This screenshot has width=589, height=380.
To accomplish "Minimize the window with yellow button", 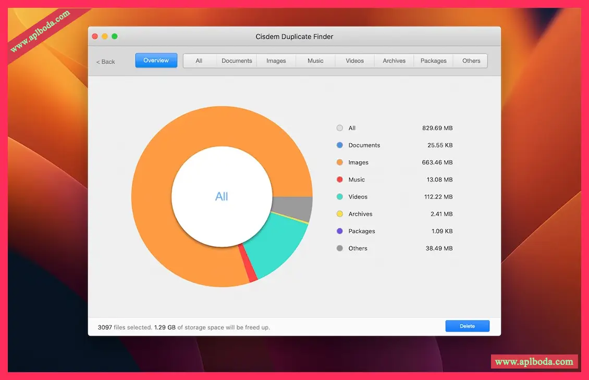I will coord(105,36).
